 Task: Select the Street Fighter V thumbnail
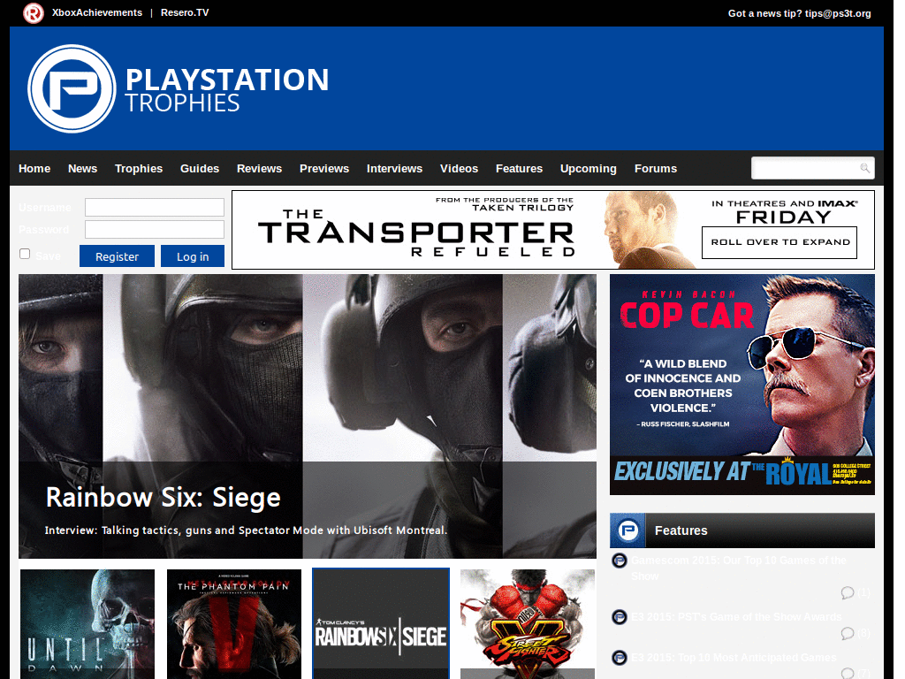click(528, 624)
